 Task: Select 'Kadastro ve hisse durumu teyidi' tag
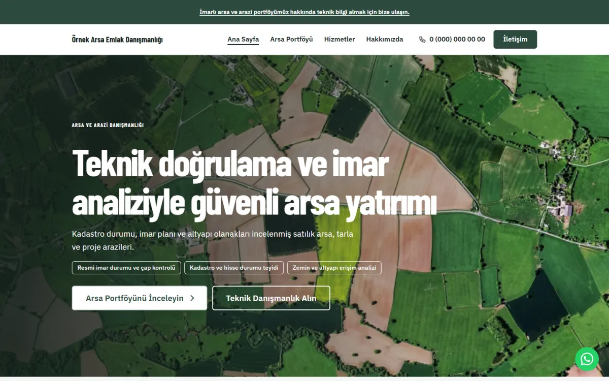(234, 268)
